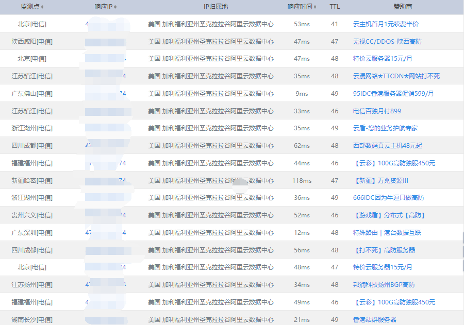Click the 33ms response time value
464x325 pixels.
[x=302, y=111]
